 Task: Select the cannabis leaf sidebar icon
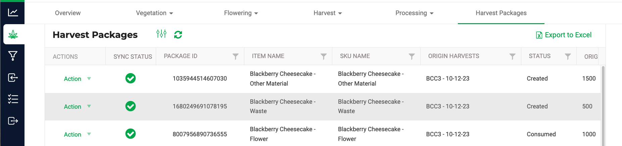coord(13,34)
